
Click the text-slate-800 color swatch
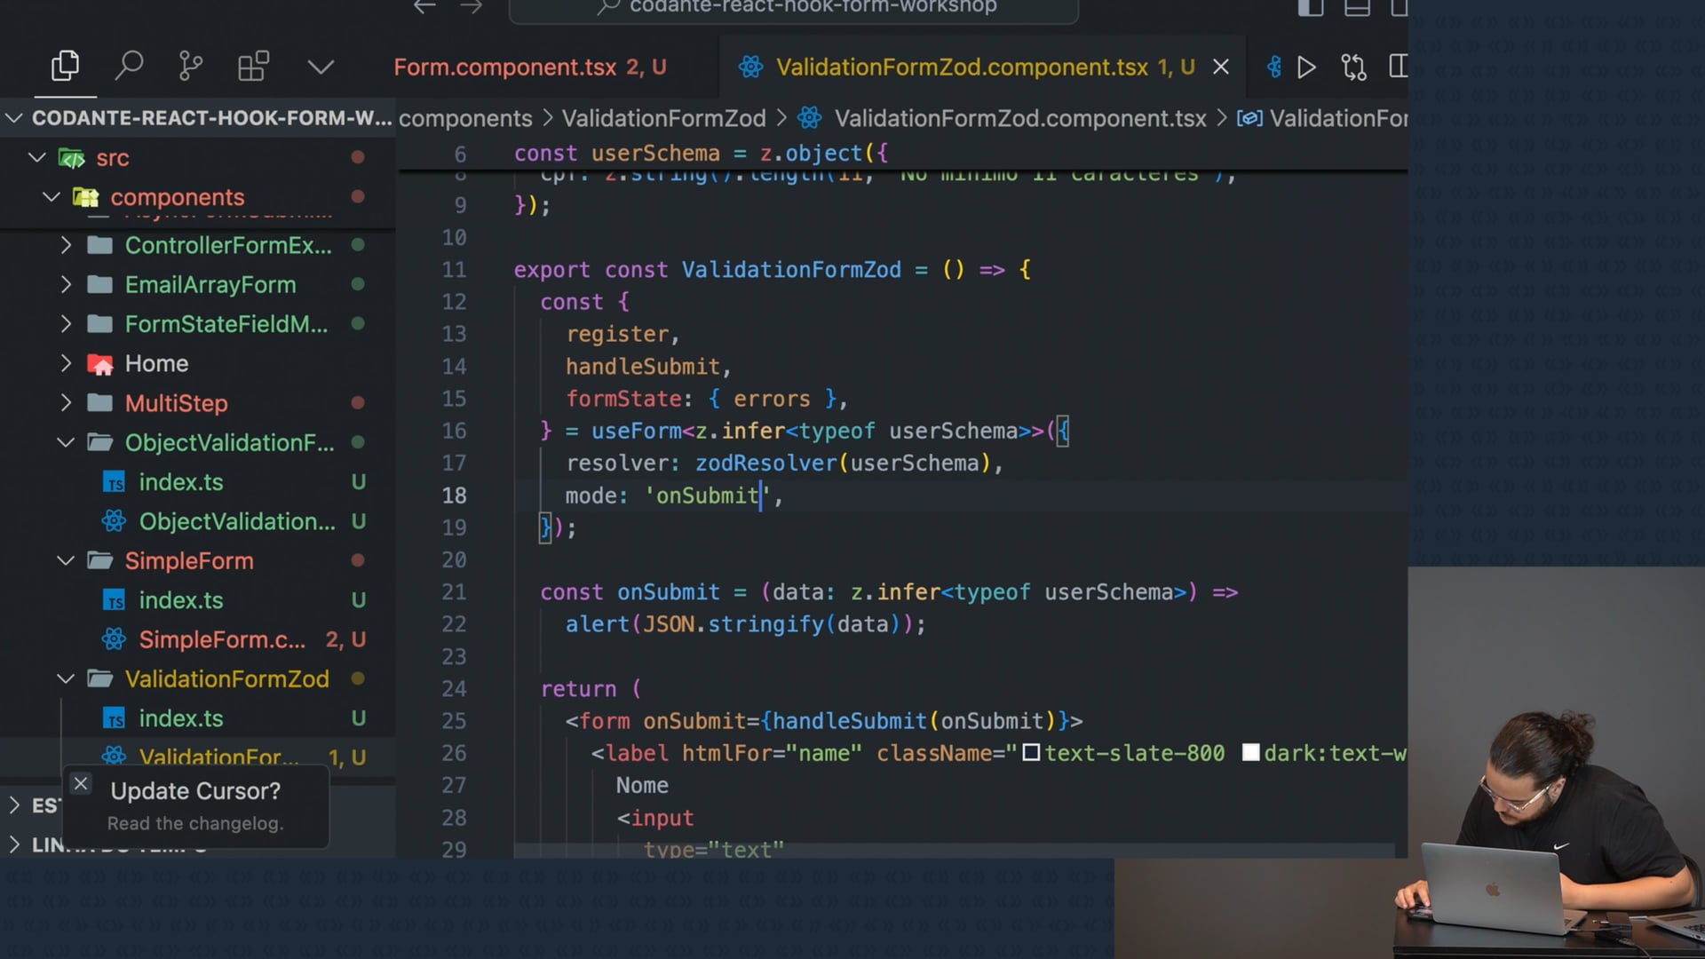tap(1031, 754)
